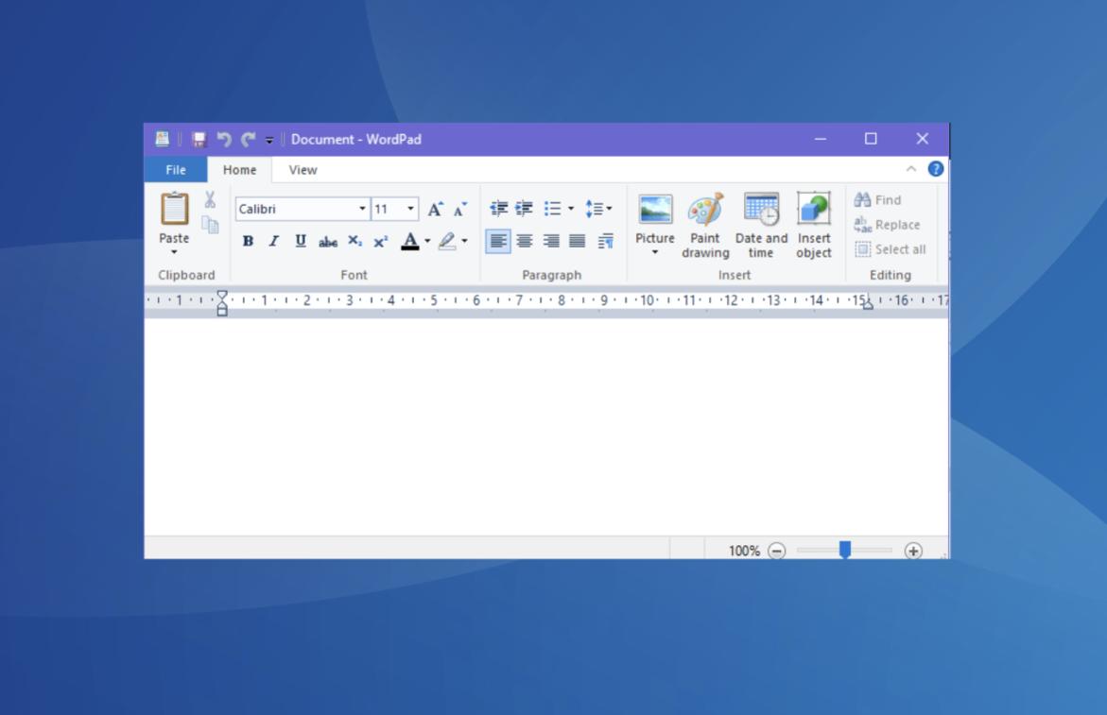Click the right indent marker on ruler
Screen dimensions: 1107x715
(x=868, y=305)
